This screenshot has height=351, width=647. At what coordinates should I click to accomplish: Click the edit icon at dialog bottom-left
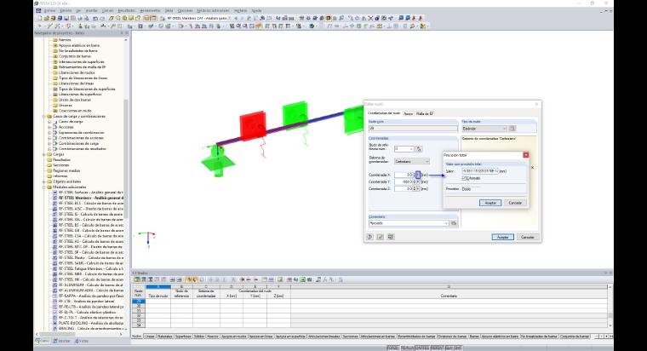tap(381, 237)
